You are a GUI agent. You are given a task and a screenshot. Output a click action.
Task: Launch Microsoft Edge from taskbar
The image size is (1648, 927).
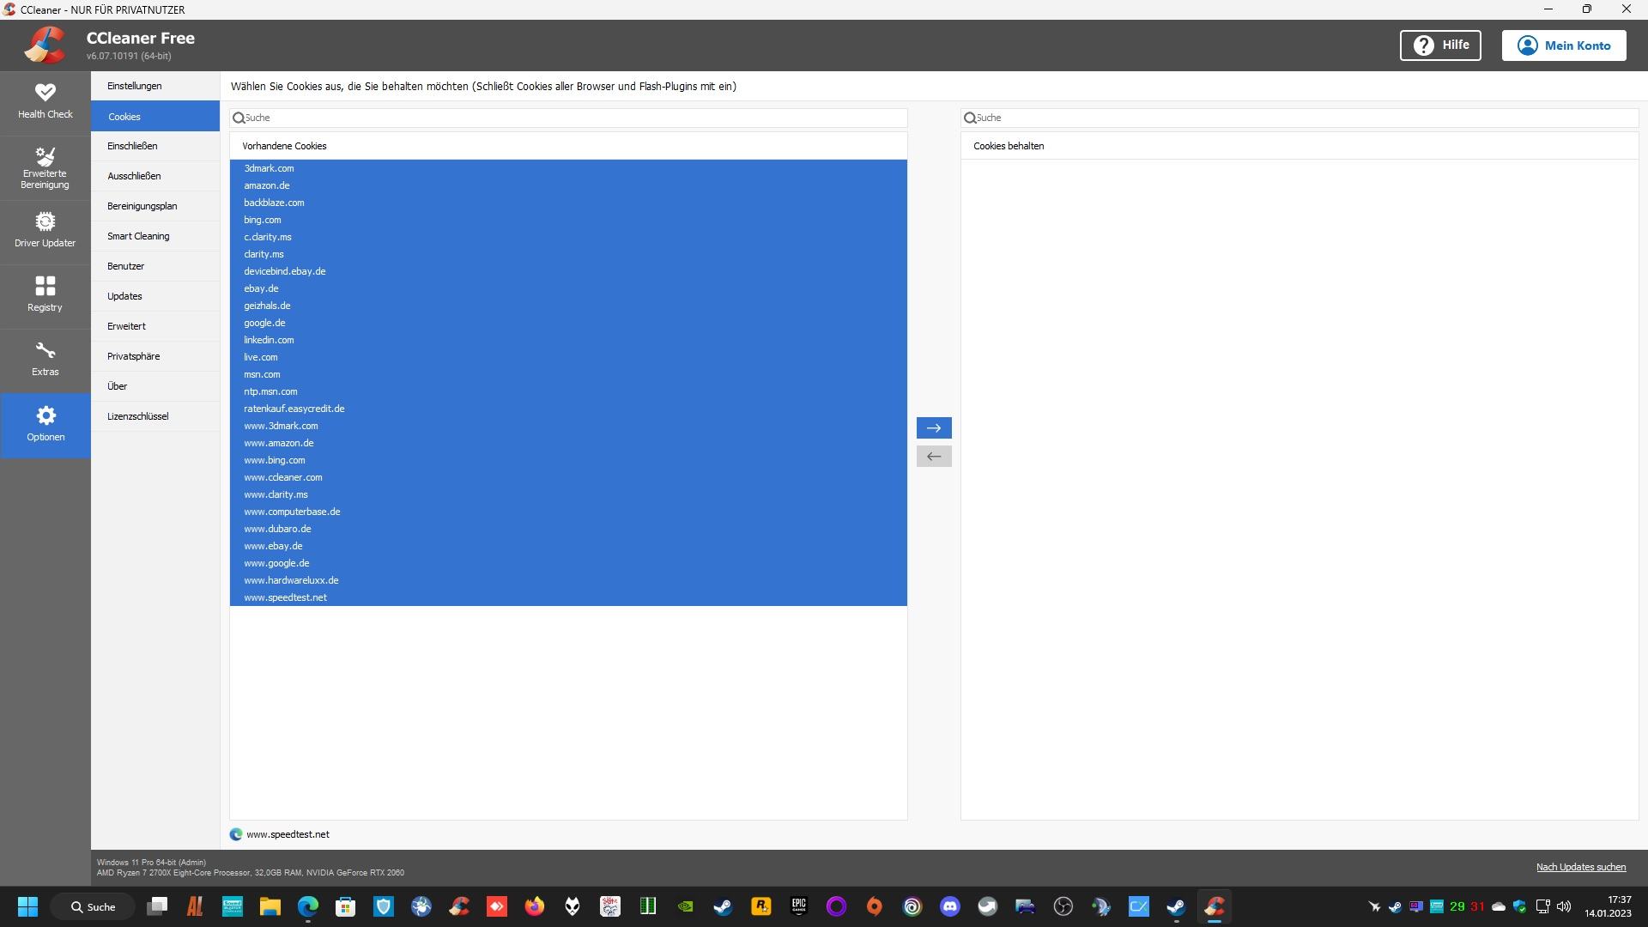click(308, 906)
